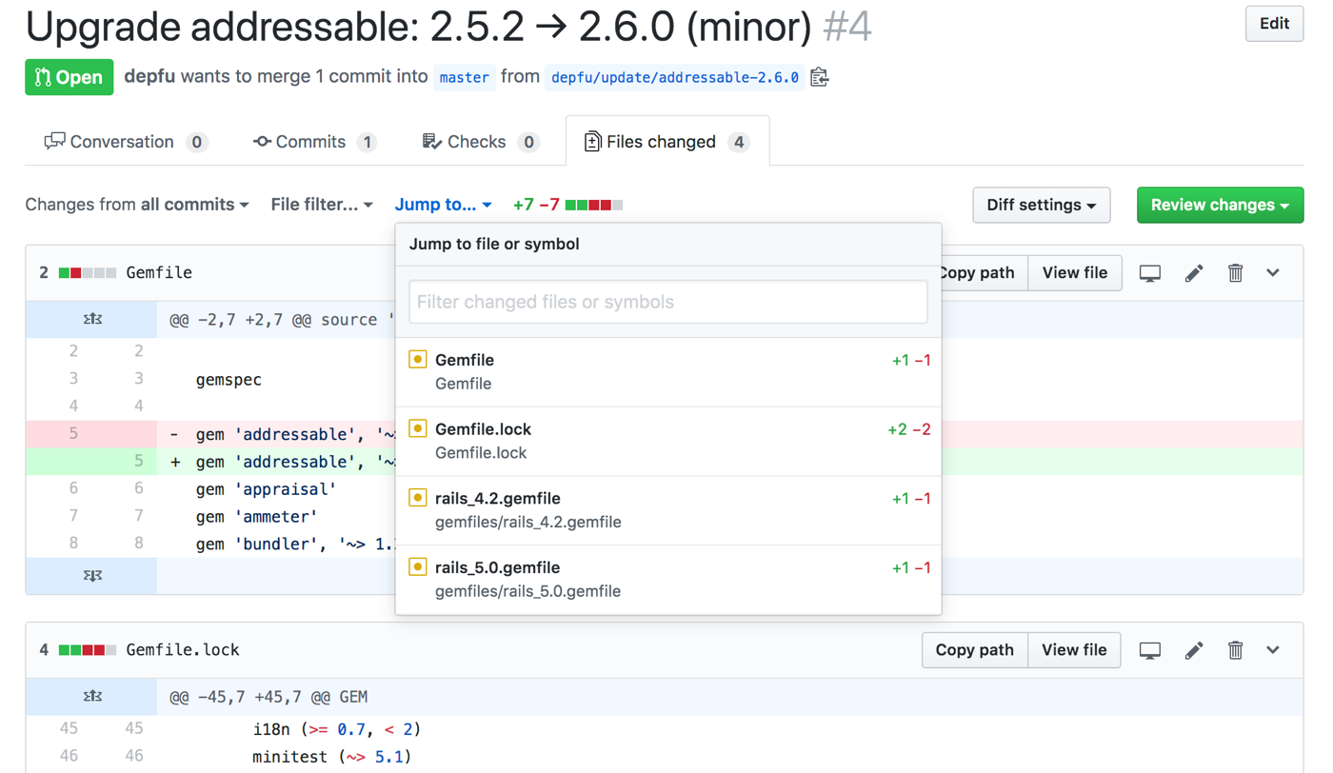Screen dimensions: 1333x773
Task: Copy branch name using clipboard icon
Action: [x=819, y=77]
